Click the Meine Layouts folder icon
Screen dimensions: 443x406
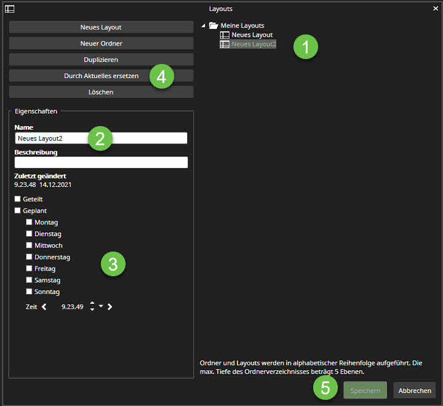click(x=214, y=26)
